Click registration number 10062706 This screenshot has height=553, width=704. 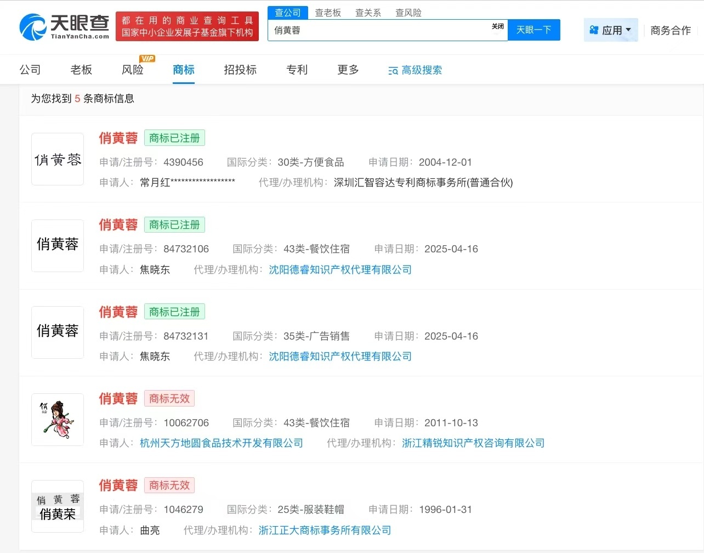point(186,422)
